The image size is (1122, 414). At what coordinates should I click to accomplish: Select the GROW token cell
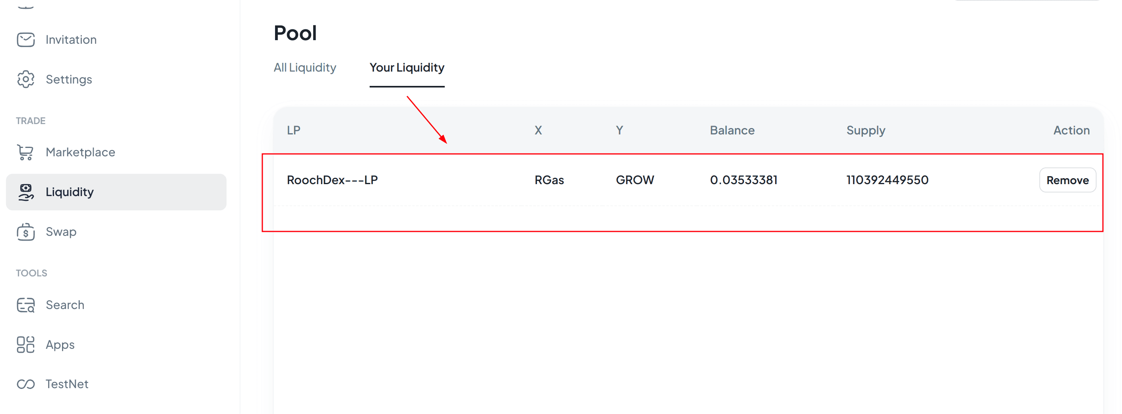click(x=635, y=180)
